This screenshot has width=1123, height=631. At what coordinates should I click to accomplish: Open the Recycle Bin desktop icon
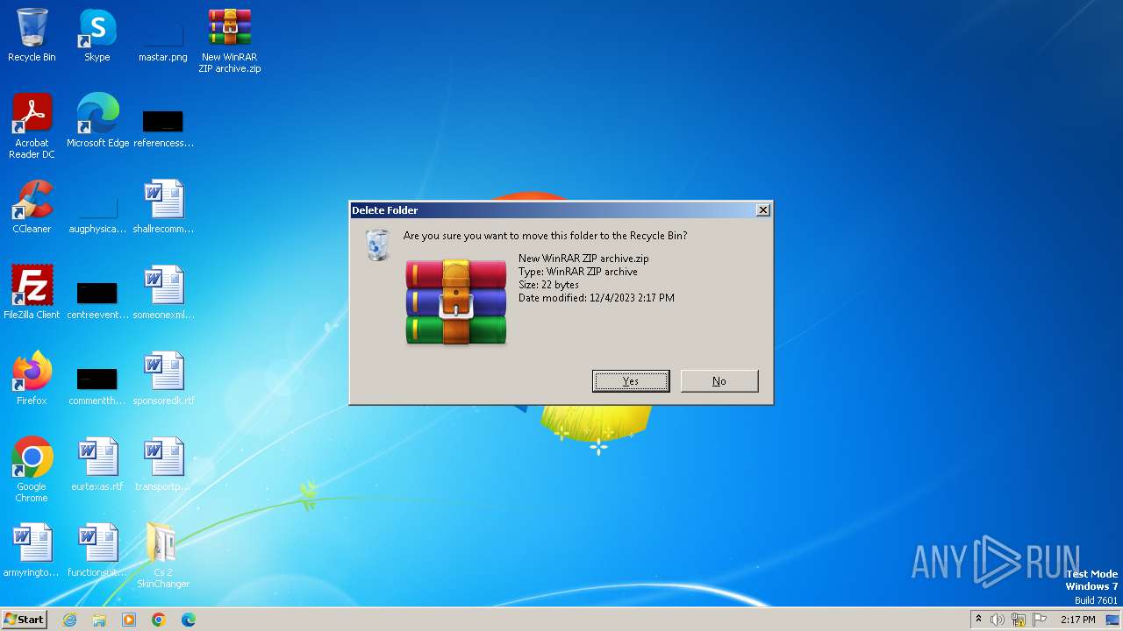click(x=32, y=36)
